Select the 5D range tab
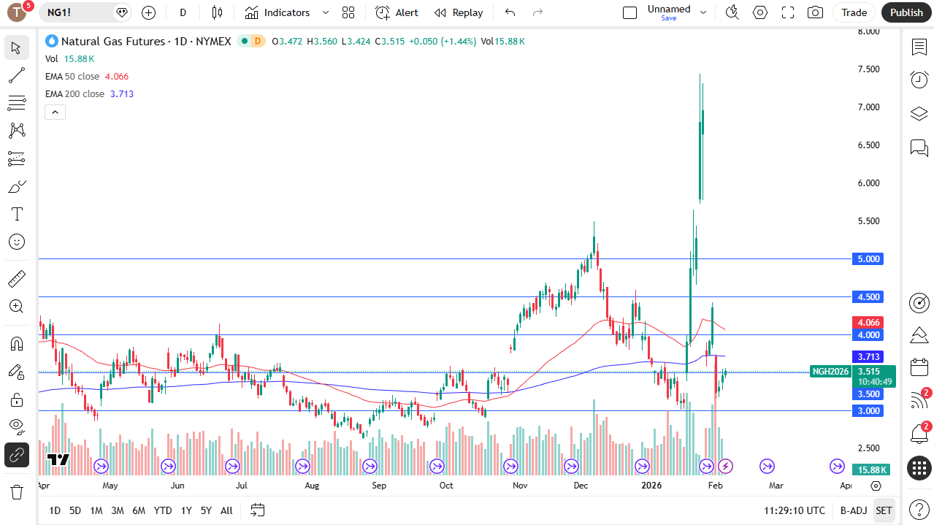The height and width of the screenshot is (525, 934). [75, 510]
